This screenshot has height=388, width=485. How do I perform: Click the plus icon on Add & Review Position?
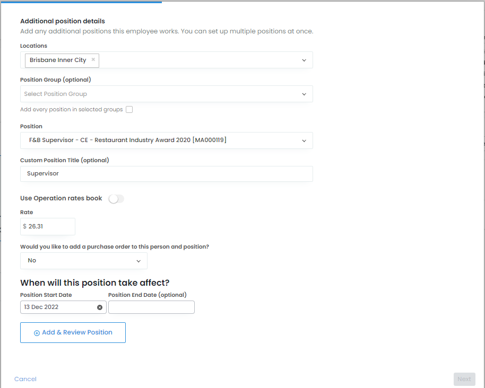(37, 333)
